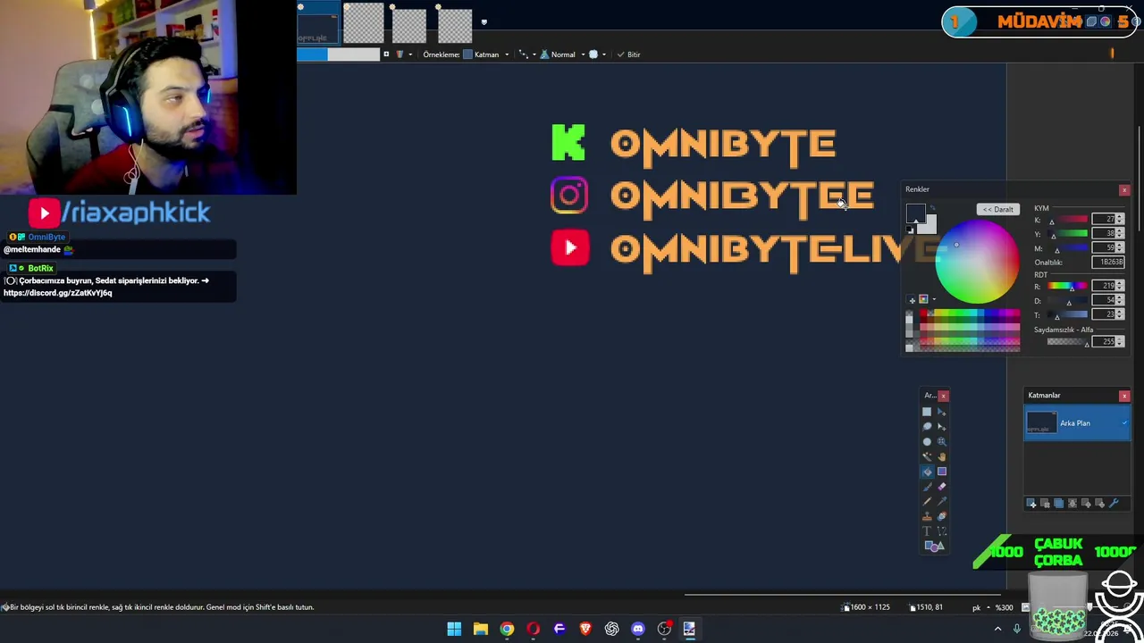Toggle visibility of Arka Plan layer
The height and width of the screenshot is (643, 1144).
click(x=1124, y=422)
